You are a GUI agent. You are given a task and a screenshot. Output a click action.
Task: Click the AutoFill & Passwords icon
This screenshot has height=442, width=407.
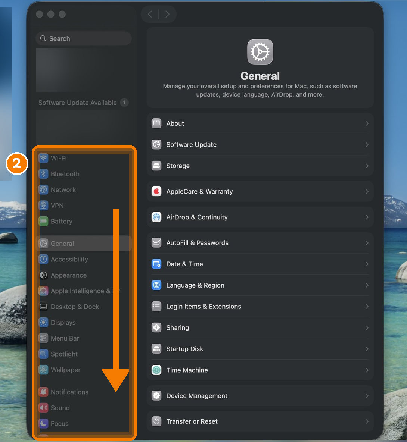156,243
